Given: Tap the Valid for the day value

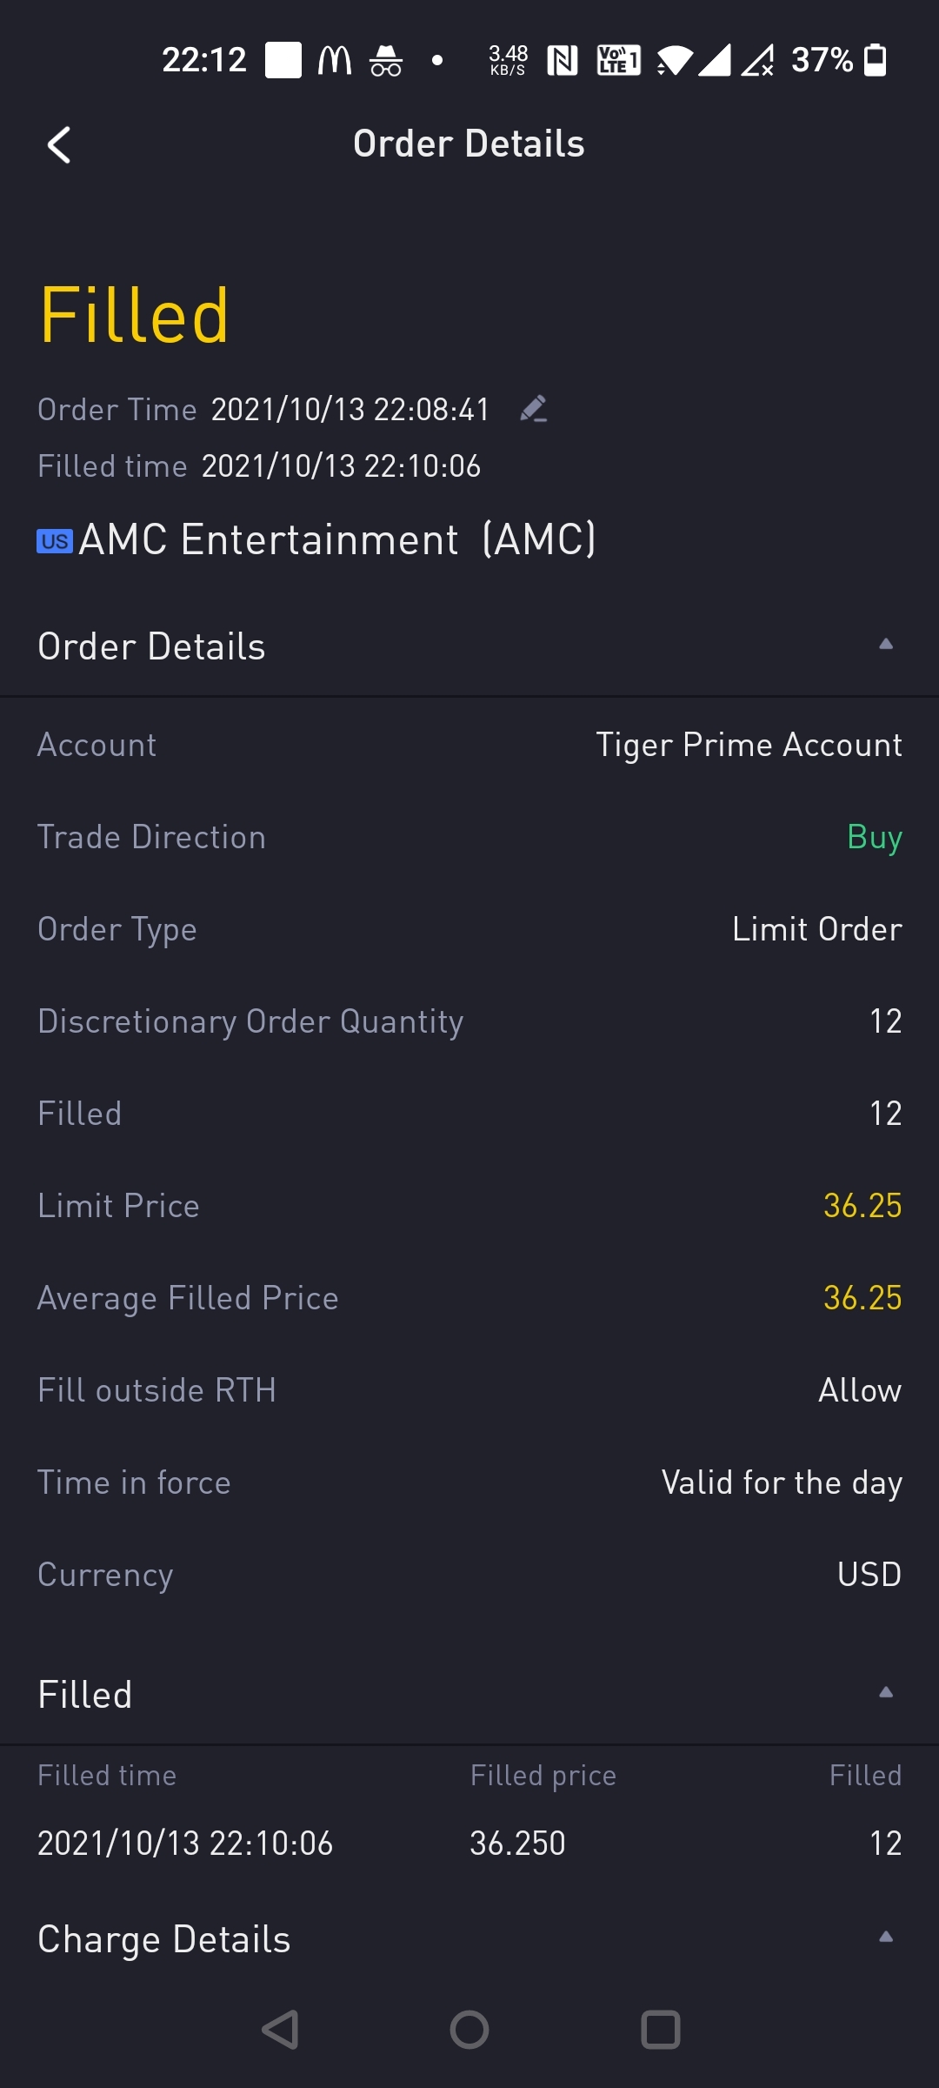Looking at the screenshot, I should [782, 1482].
